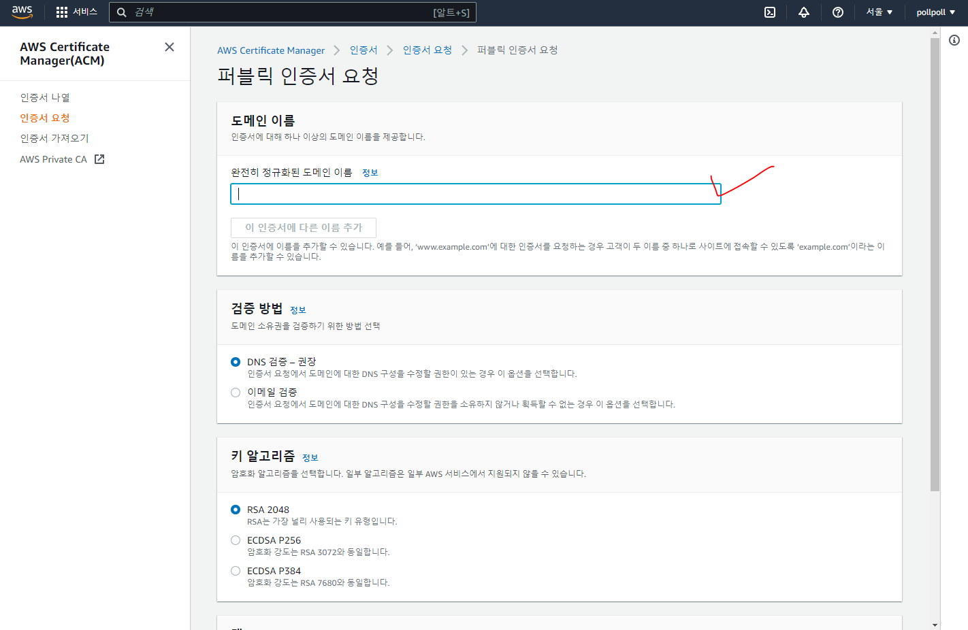The image size is (968, 630).
Task: Open the pollpoll account dropdown
Action: [936, 12]
